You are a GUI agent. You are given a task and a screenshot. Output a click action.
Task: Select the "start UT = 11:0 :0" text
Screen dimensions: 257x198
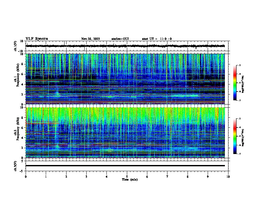(x=157, y=39)
